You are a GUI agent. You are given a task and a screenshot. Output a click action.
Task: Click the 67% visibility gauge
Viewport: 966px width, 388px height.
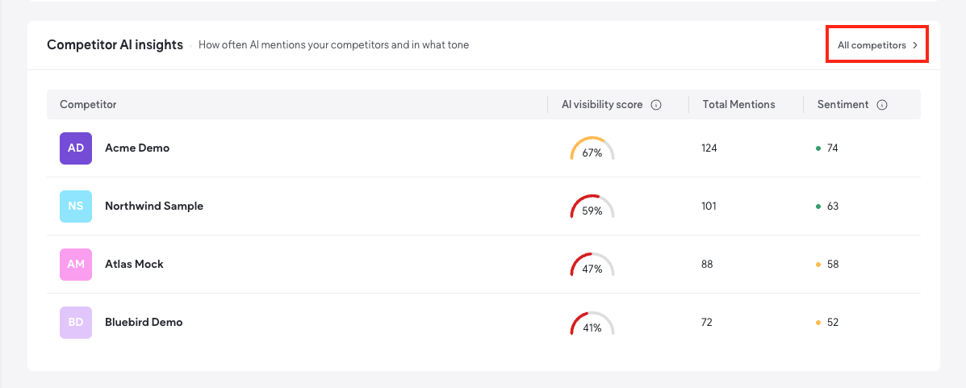coord(592,148)
